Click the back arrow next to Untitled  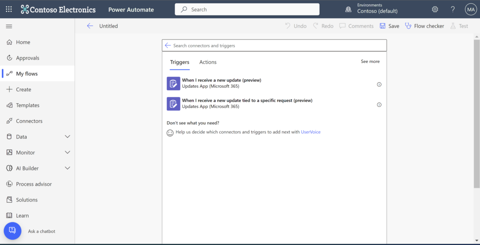coord(90,26)
